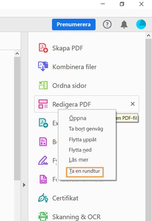Open the help question mark icon
This screenshot has width=152, height=221.
(x=107, y=25)
